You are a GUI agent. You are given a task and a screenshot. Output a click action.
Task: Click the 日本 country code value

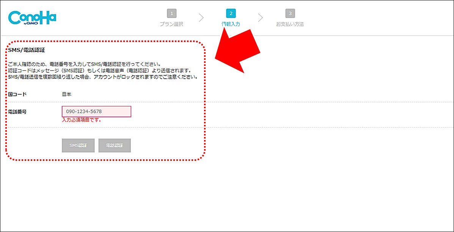pyautogui.click(x=66, y=94)
